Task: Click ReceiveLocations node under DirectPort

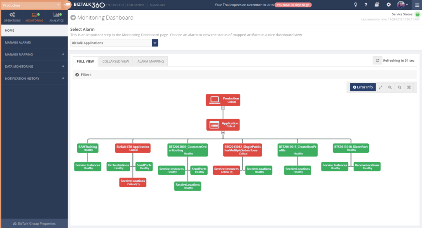Action: (367, 166)
